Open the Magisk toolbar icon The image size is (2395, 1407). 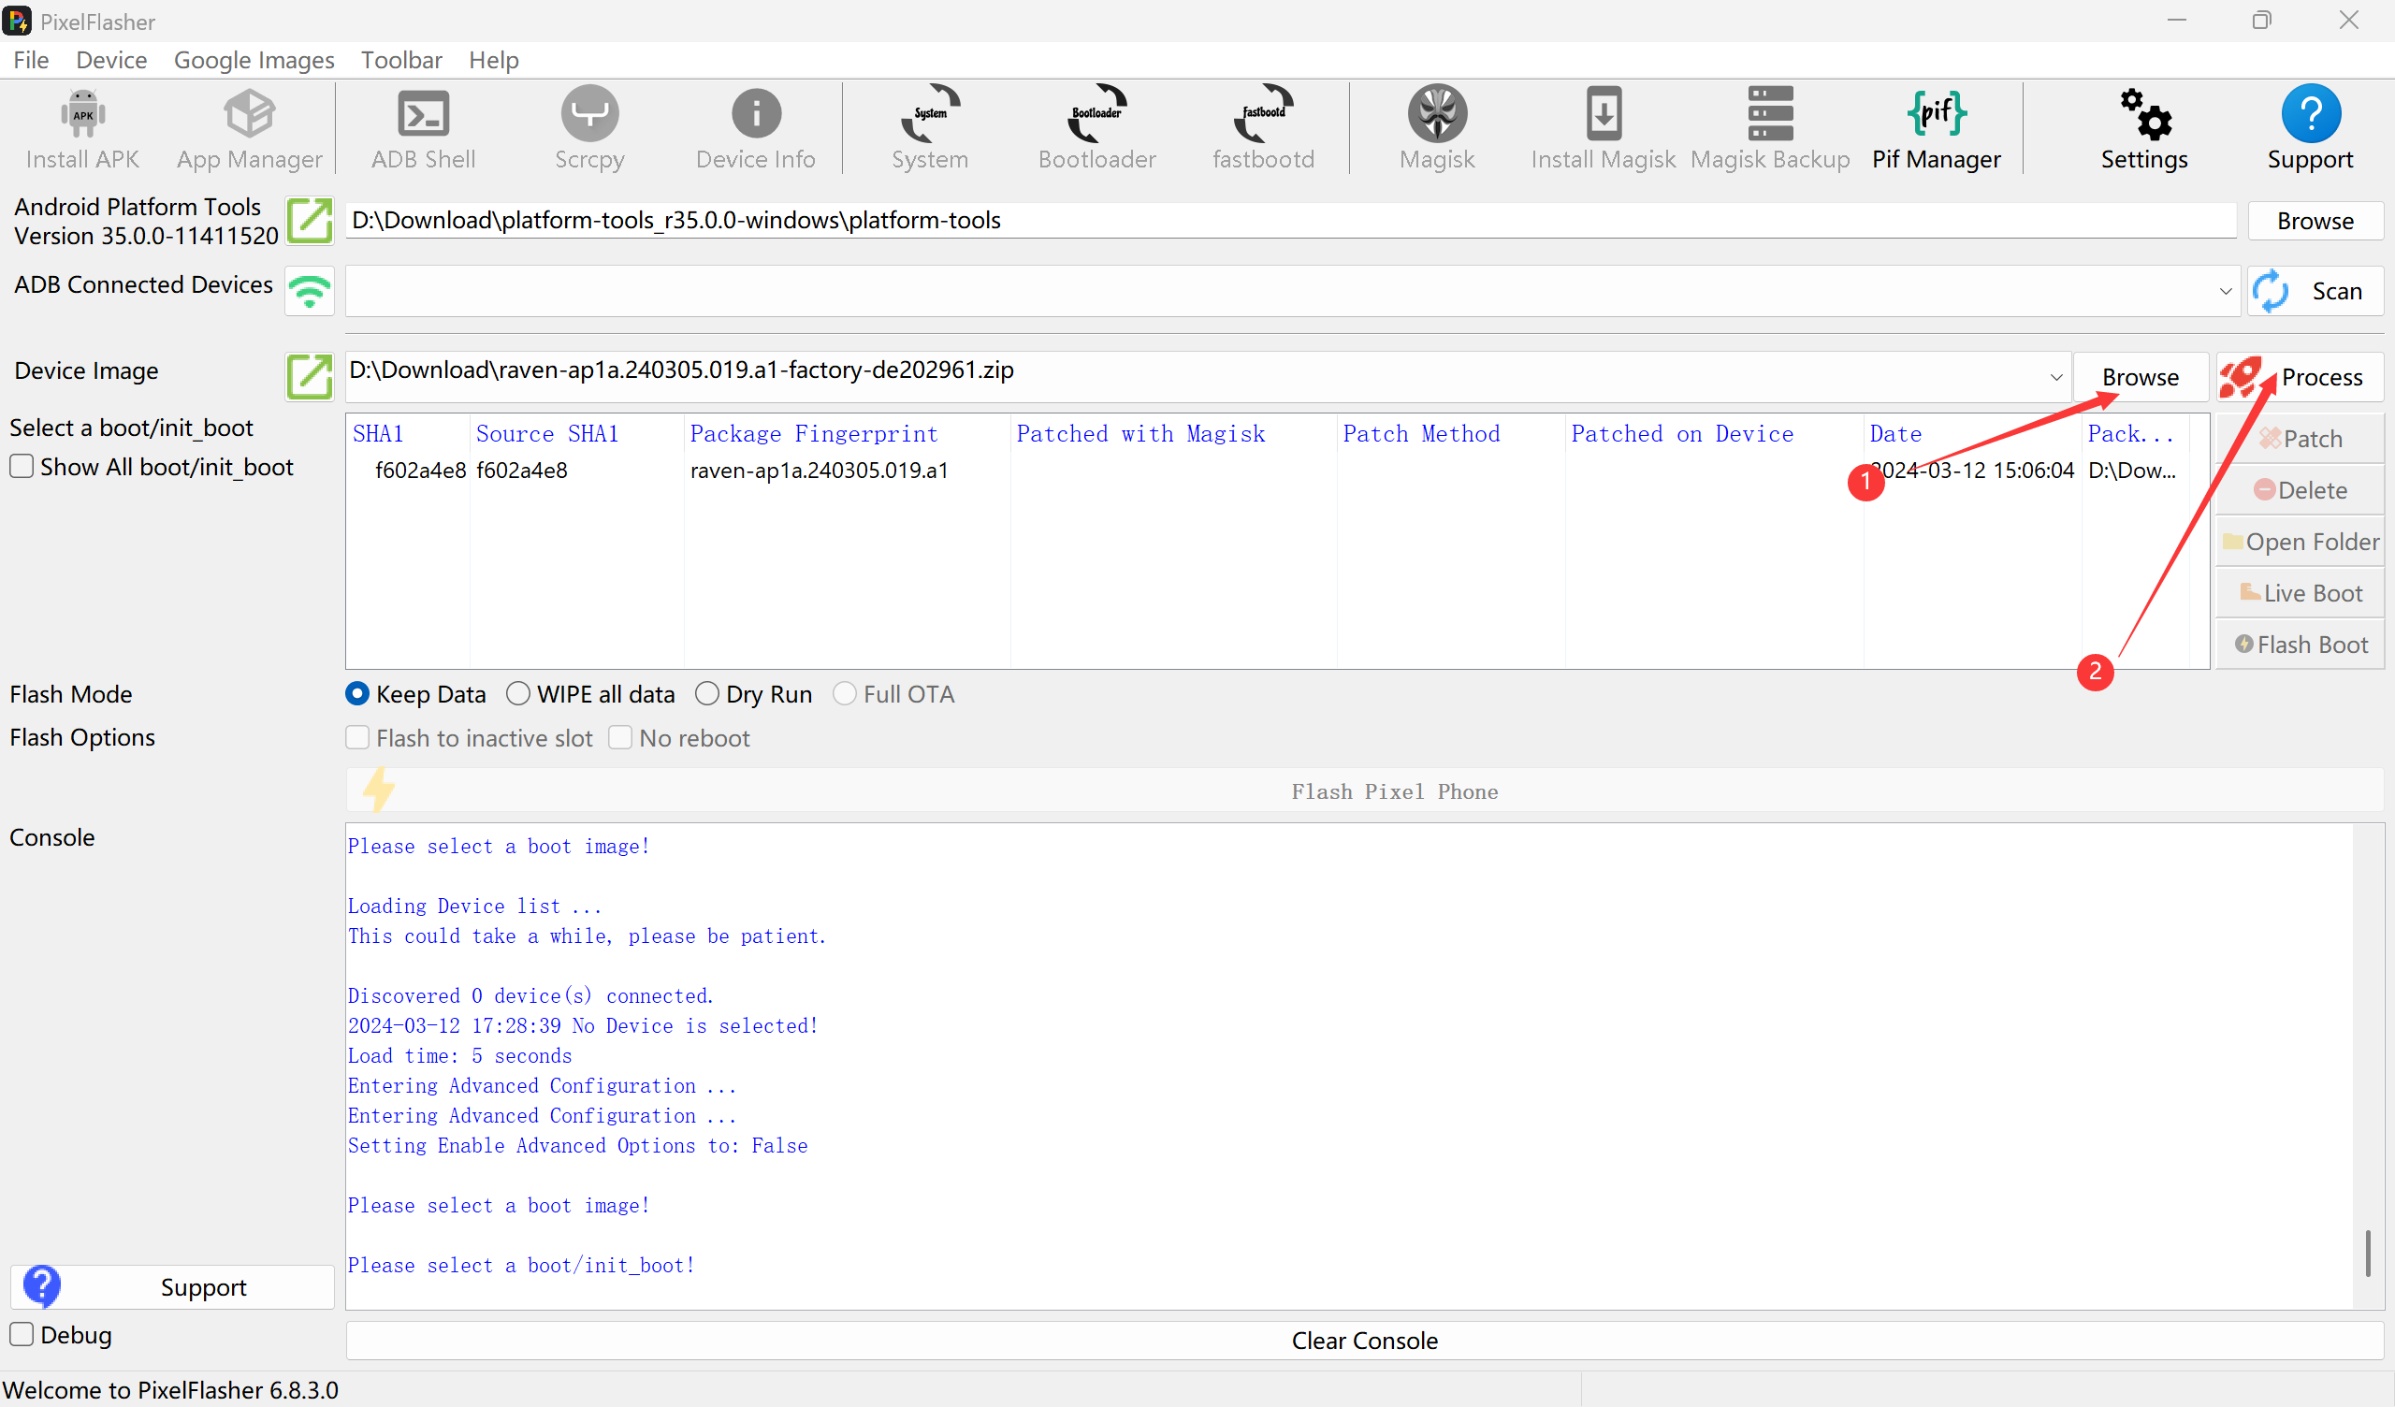(1437, 129)
